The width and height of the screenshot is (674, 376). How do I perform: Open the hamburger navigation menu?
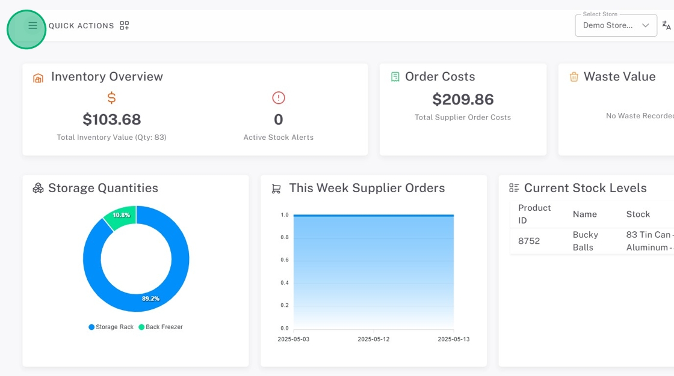[32, 26]
